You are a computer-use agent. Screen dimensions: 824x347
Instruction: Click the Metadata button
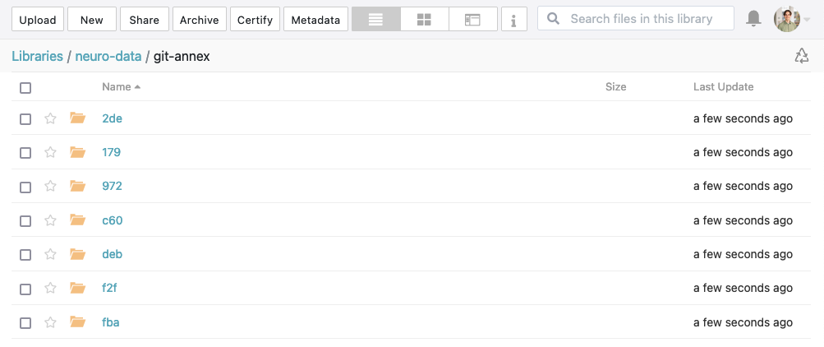pyautogui.click(x=315, y=20)
